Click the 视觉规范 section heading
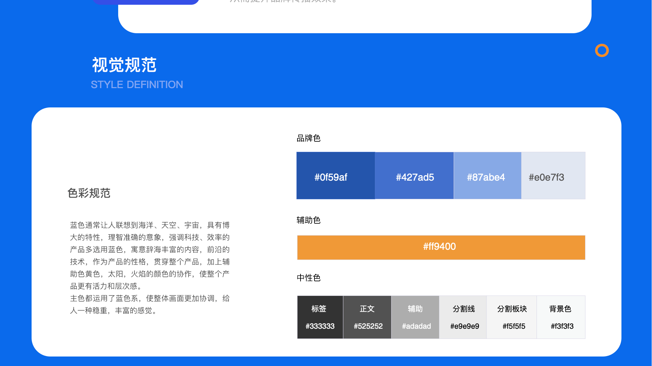Image resolution: width=652 pixels, height=366 pixels. [x=124, y=65]
